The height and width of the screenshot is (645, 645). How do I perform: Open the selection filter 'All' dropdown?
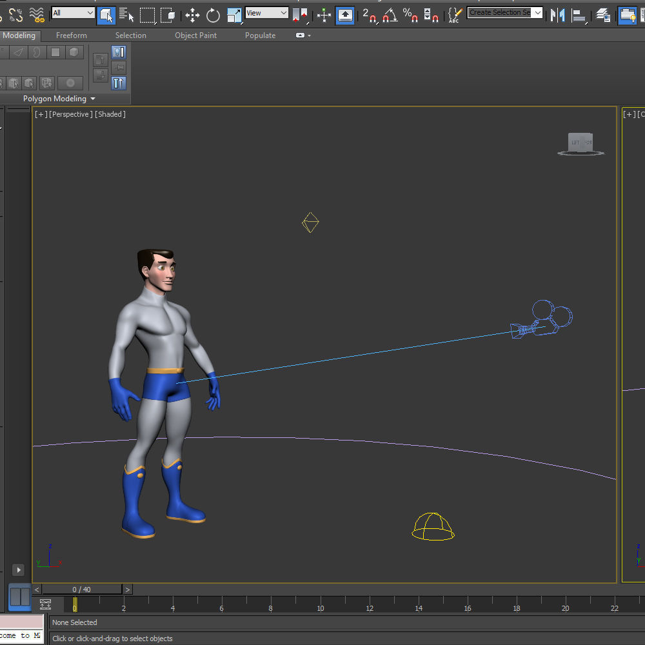pos(74,13)
